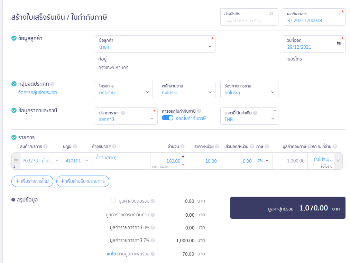Click เพิ่มคำอธิบายรายการ button

83,181
